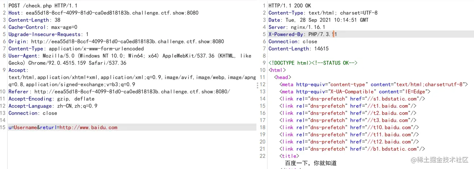Click the text/html,application/xhtml+xml accept value line

tap(132, 77)
